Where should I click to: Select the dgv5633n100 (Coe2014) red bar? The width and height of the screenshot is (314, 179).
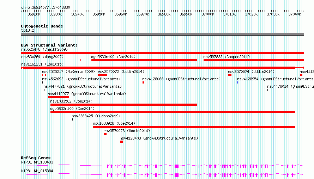point(144,60)
